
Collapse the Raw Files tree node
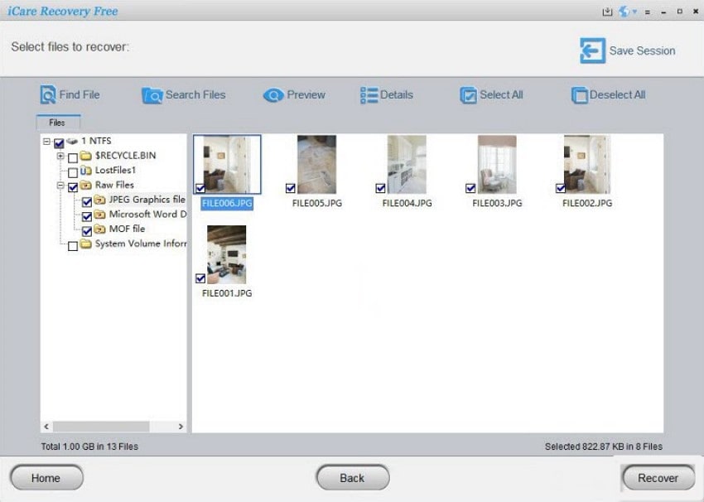(60, 185)
